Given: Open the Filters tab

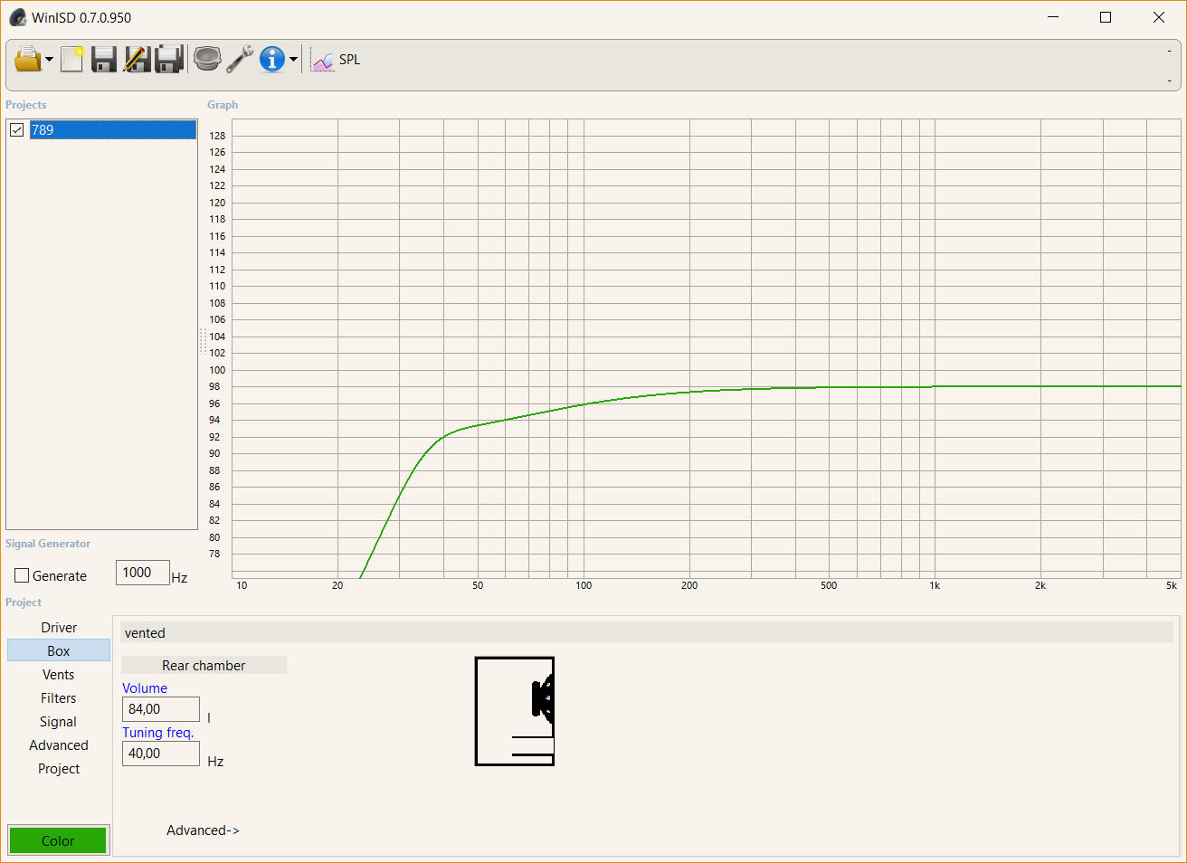Looking at the screenshot, I should pos(59,698).
